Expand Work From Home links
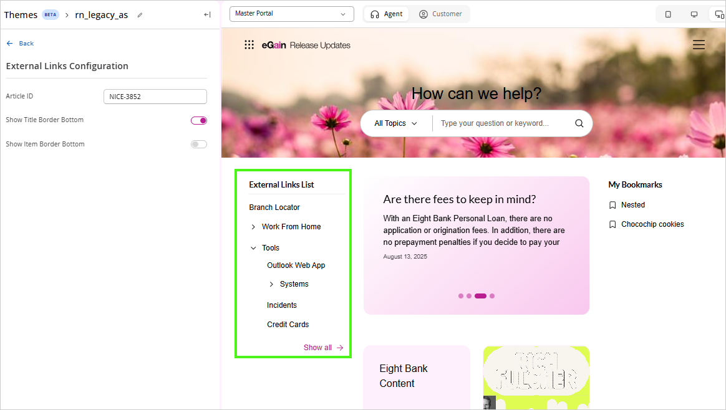726x410 pixels. coord(254,226)
